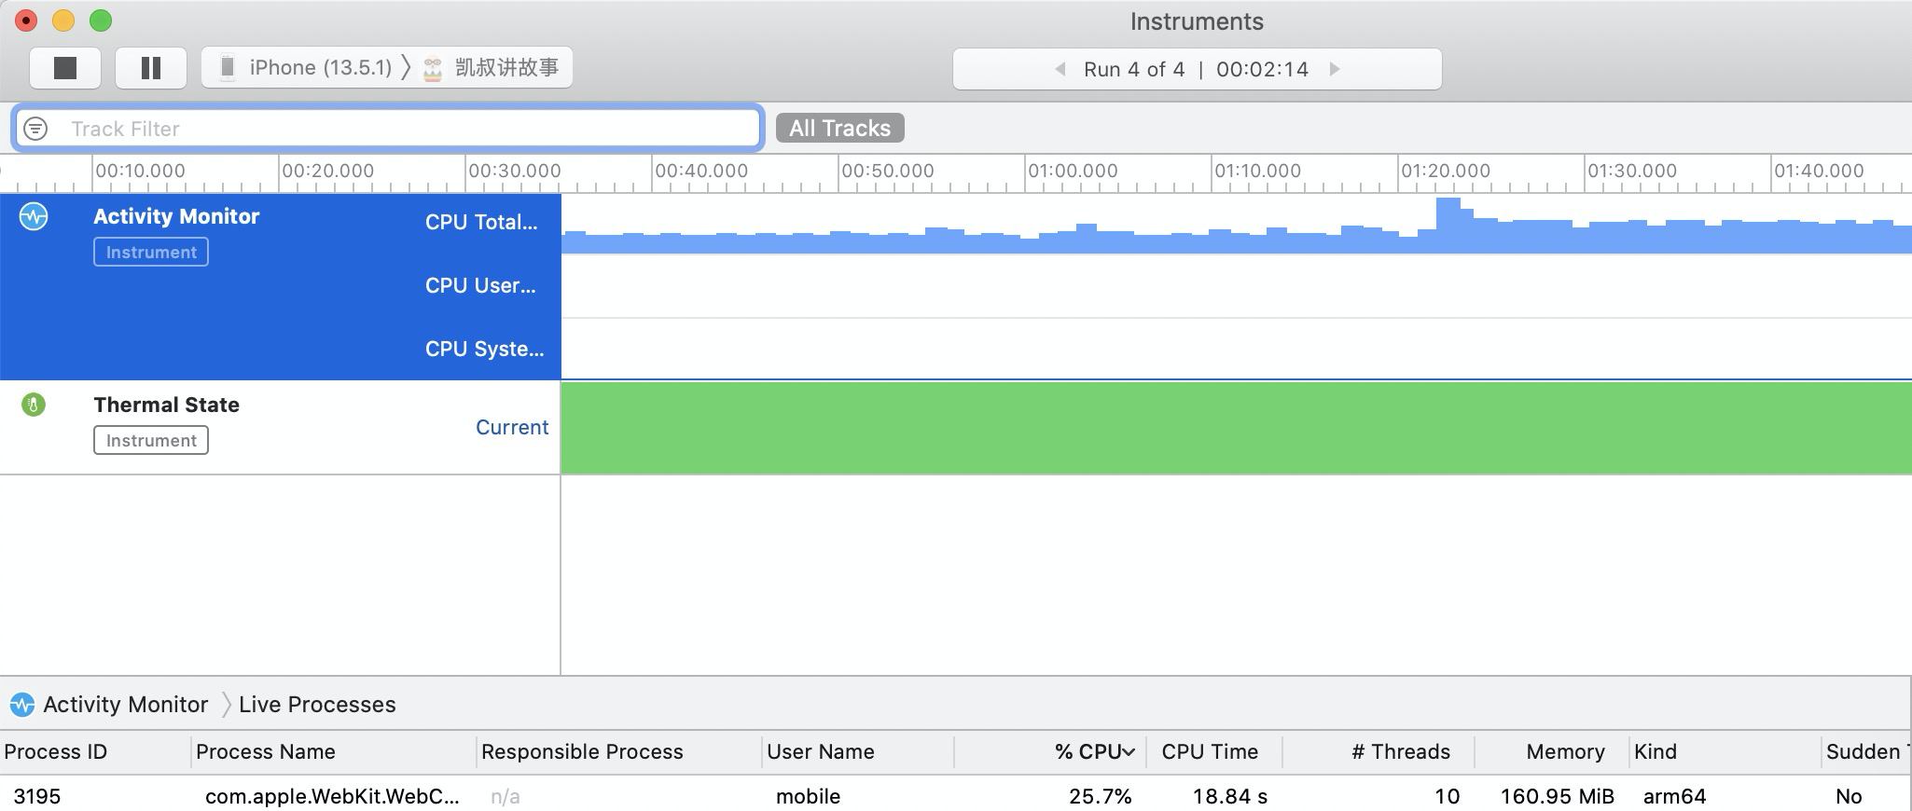Go to the next run arrow
Screen dimensions: 1912x811
point(1335,69)
